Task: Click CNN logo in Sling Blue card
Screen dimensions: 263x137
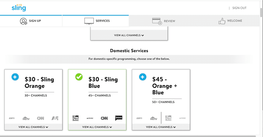Action: (104, 118)
